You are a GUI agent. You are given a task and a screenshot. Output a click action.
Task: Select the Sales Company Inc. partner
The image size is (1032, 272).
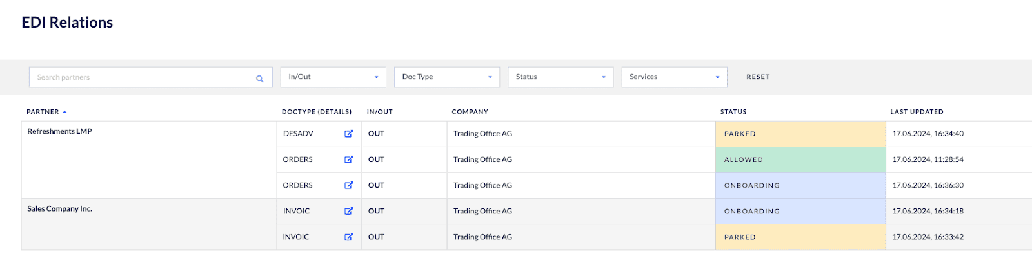pos(59,209)
